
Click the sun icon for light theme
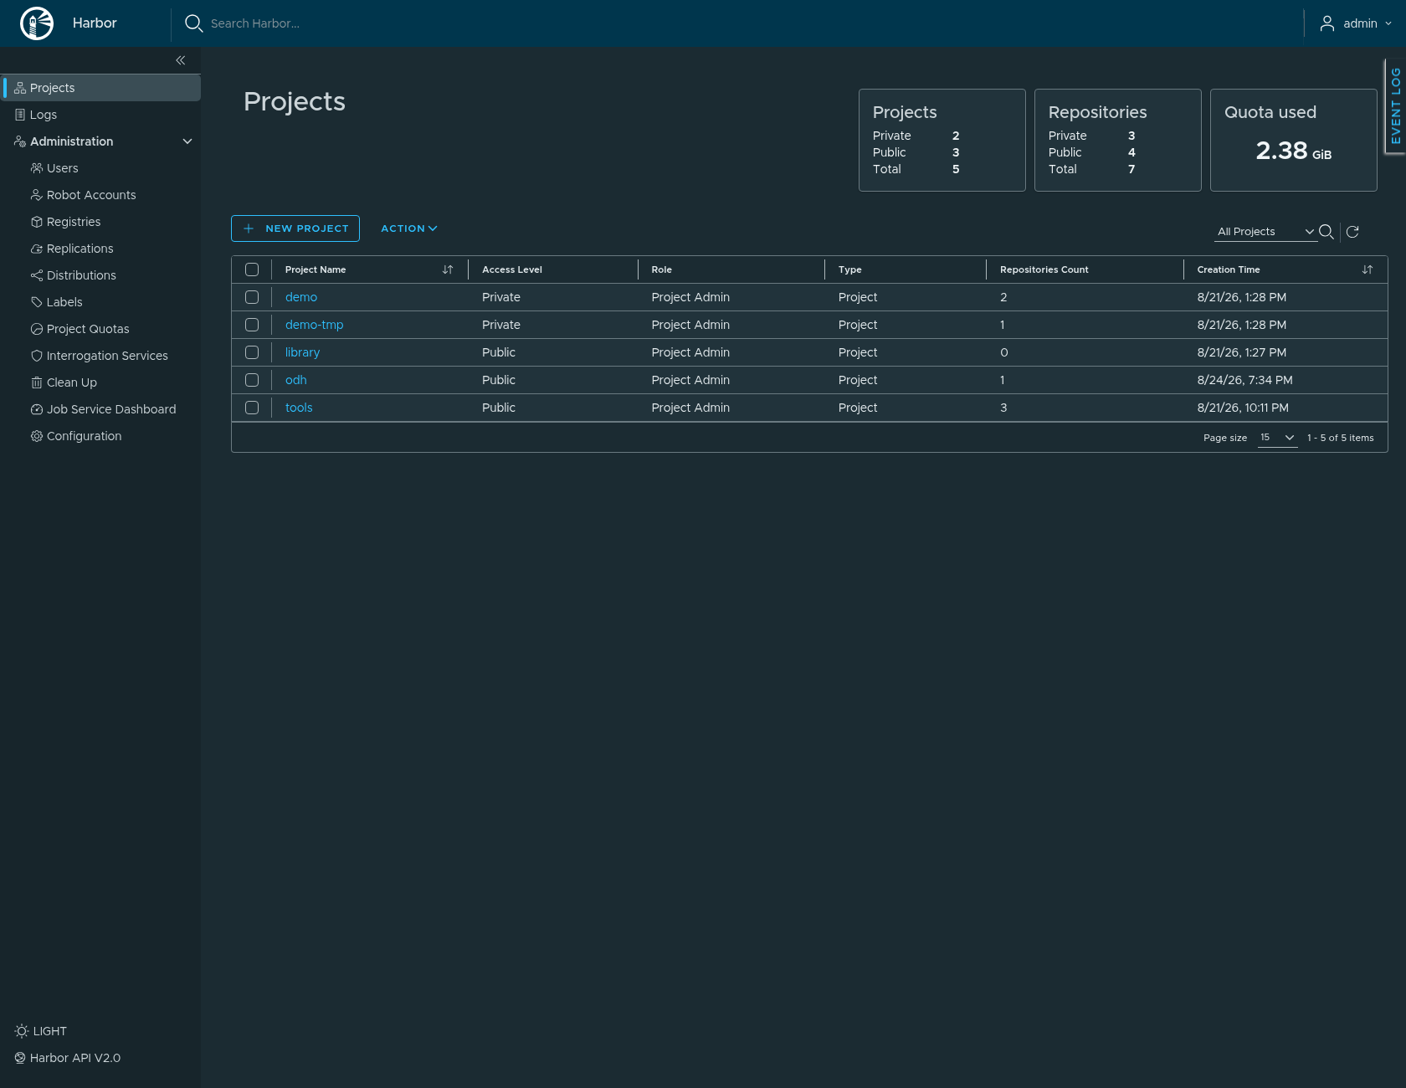coord(22,1031)
